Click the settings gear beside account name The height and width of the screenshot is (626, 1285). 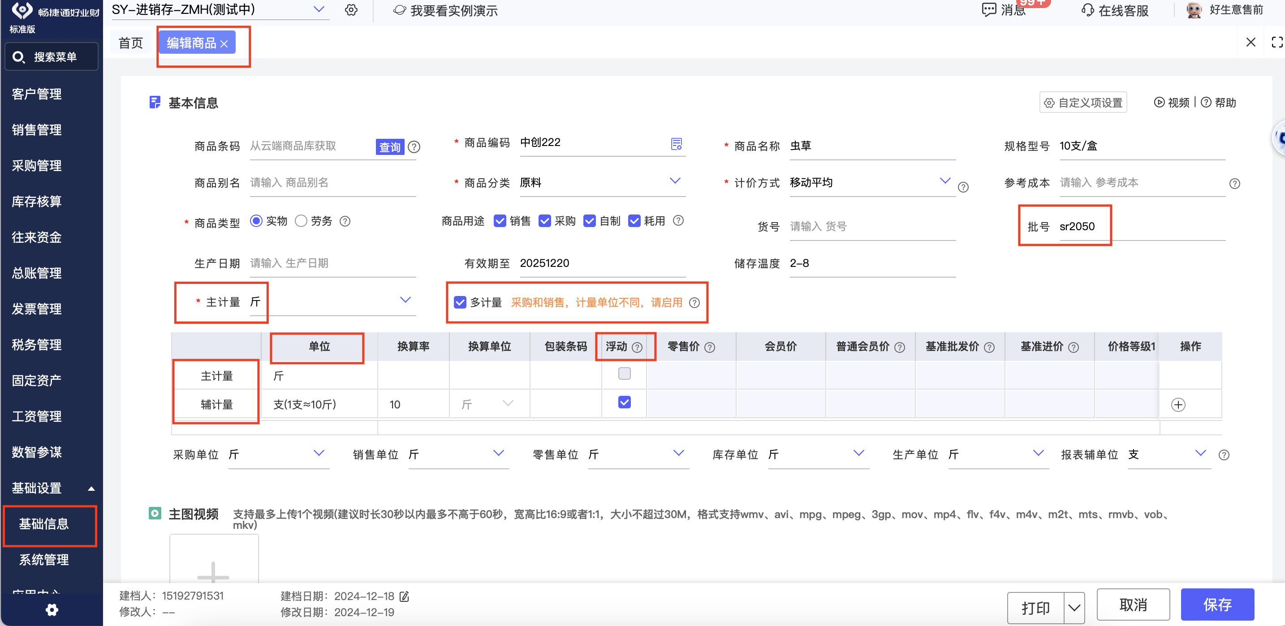tap(351, 10)
